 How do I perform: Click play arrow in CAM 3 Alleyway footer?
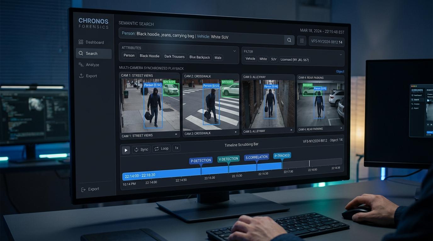pyautogui.click(x=291, y=130)
